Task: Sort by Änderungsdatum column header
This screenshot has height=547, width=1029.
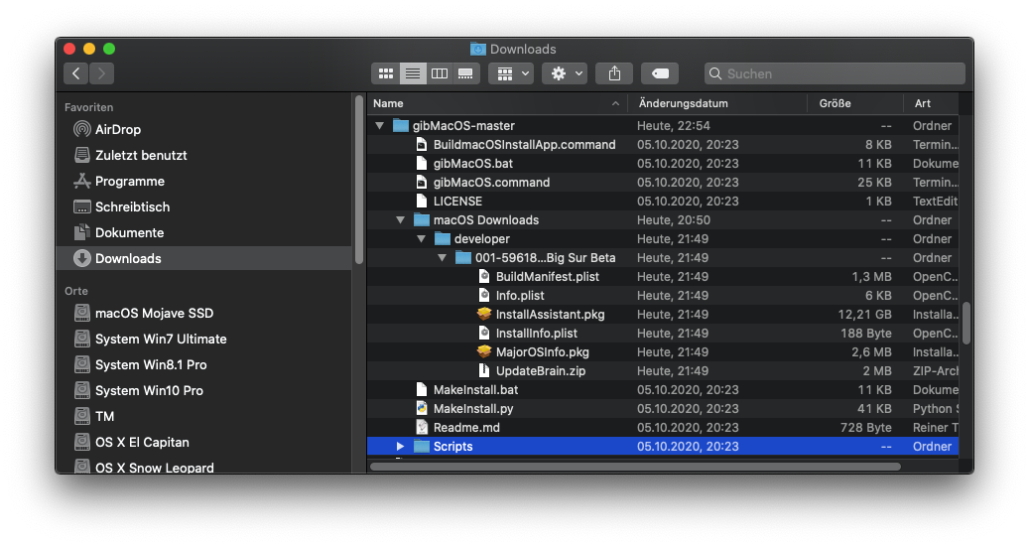Action: coord(684,103)
